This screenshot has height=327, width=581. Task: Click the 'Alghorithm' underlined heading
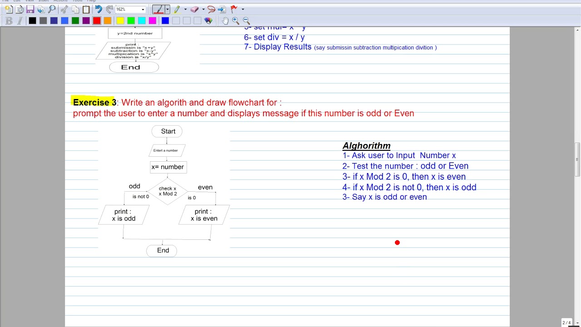point(366,146)
